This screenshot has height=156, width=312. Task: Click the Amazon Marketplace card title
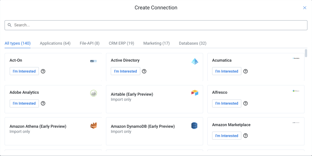click(x=231, y=125)
